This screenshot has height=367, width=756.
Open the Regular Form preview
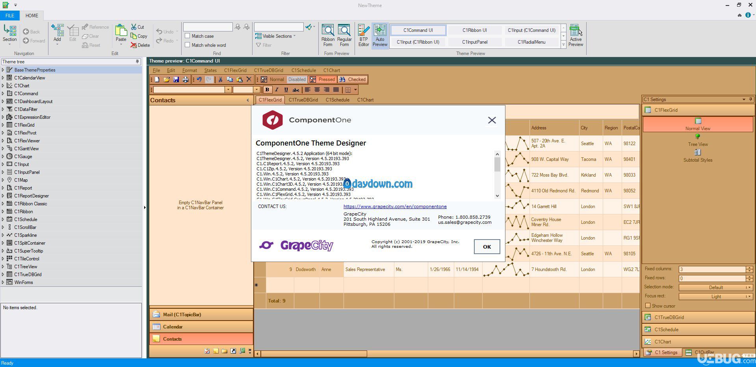pyautogui.click(x=344, y=35)
